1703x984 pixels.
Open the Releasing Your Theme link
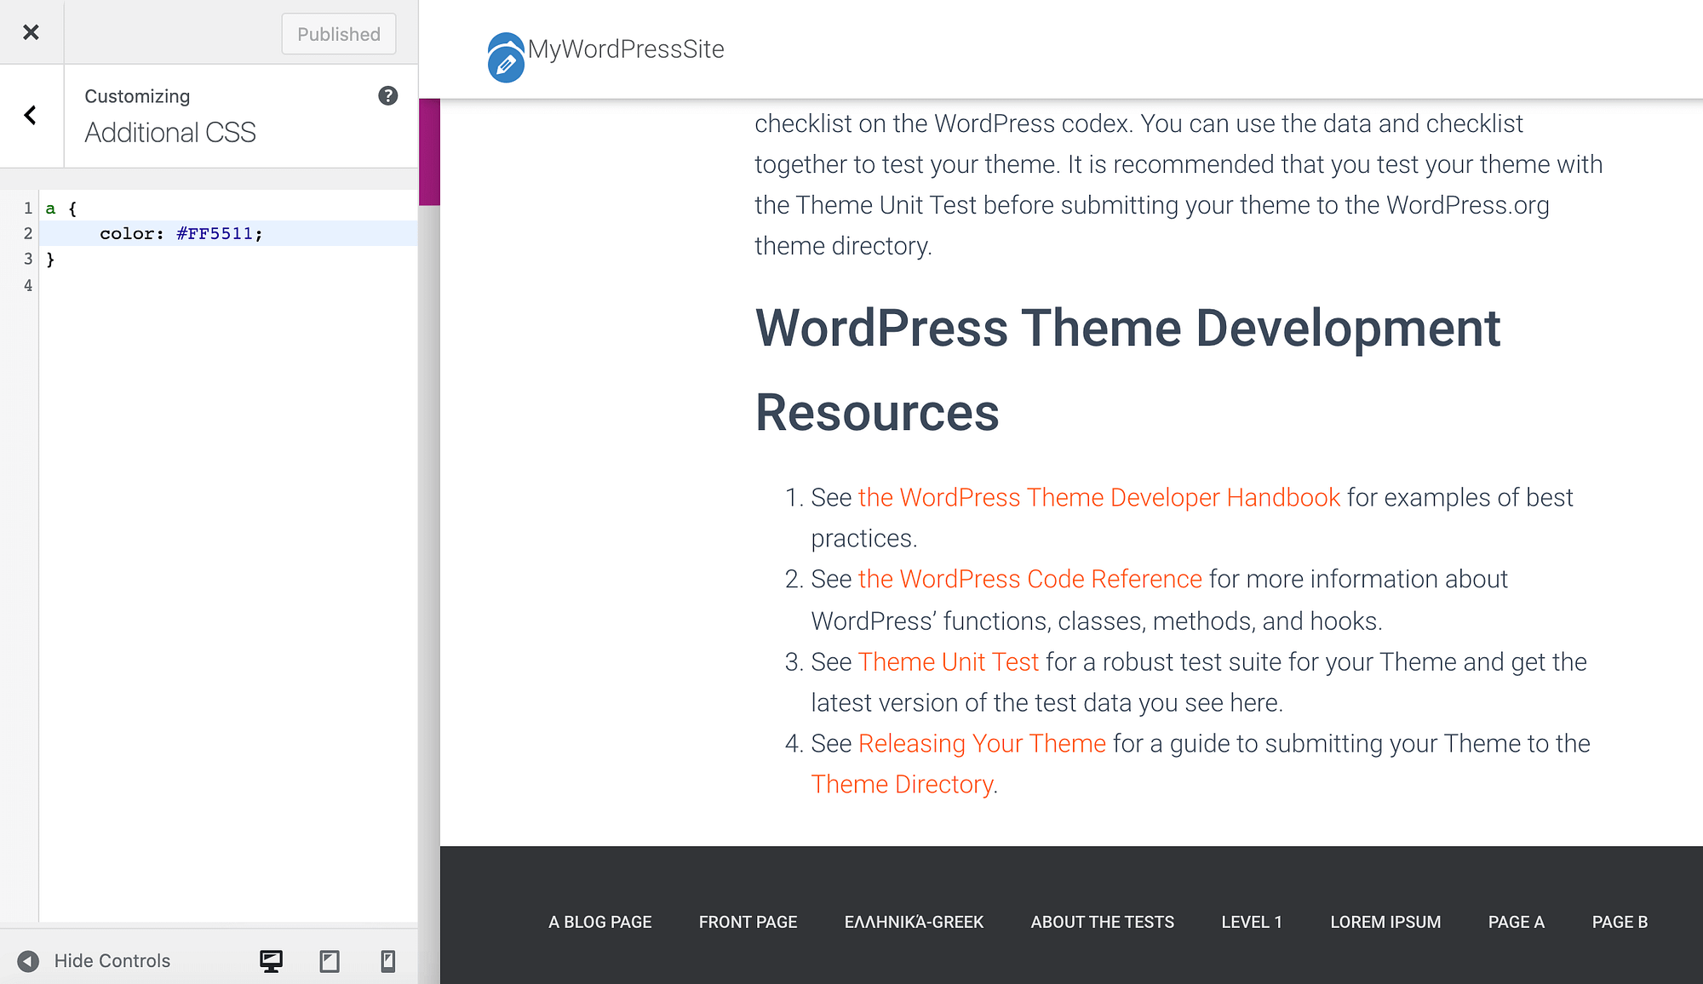981,743
